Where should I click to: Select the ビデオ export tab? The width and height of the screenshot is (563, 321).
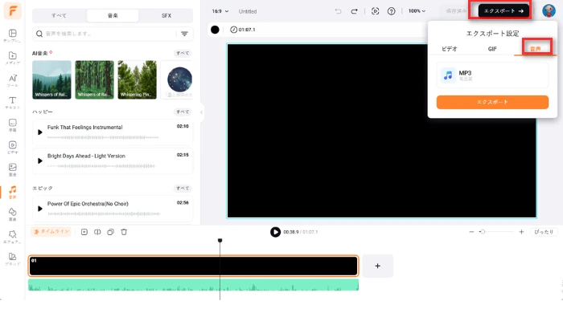pyautogui.click(x=450, y=49)
